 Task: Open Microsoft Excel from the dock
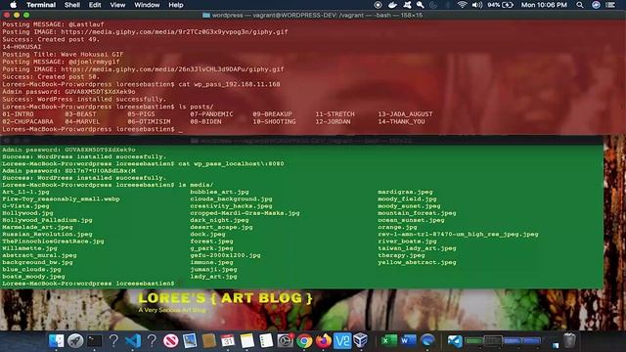389,341
